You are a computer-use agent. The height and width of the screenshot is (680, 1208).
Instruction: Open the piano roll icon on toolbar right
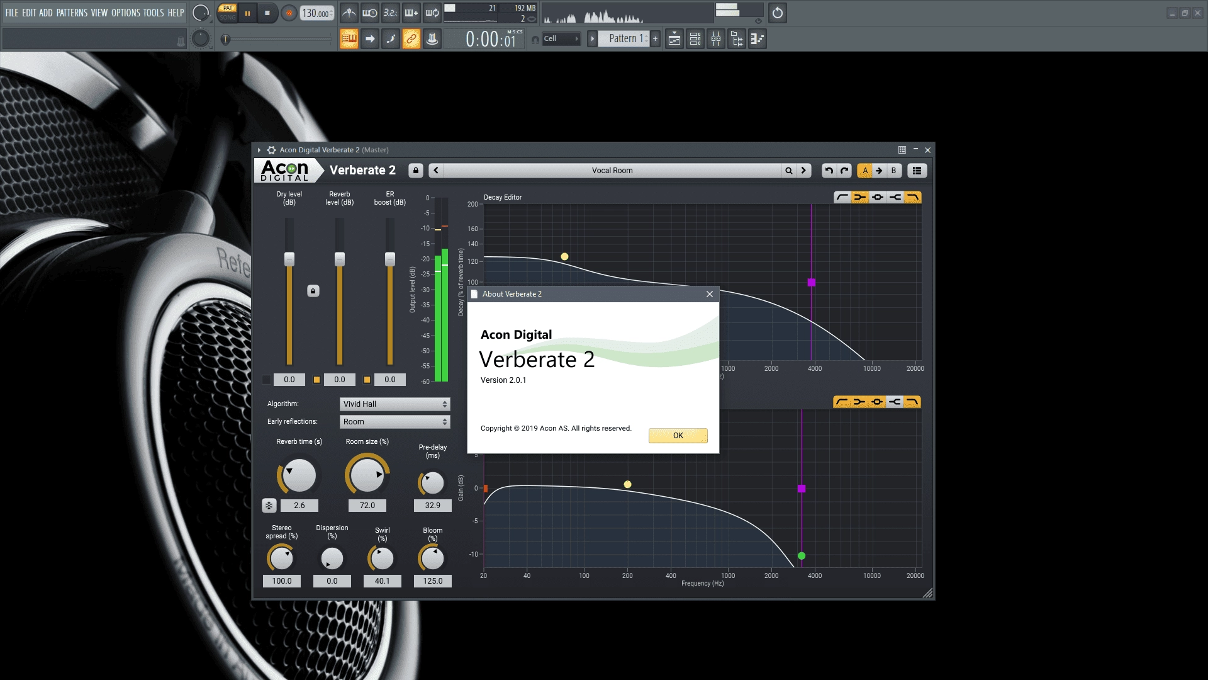click(758, 39)
